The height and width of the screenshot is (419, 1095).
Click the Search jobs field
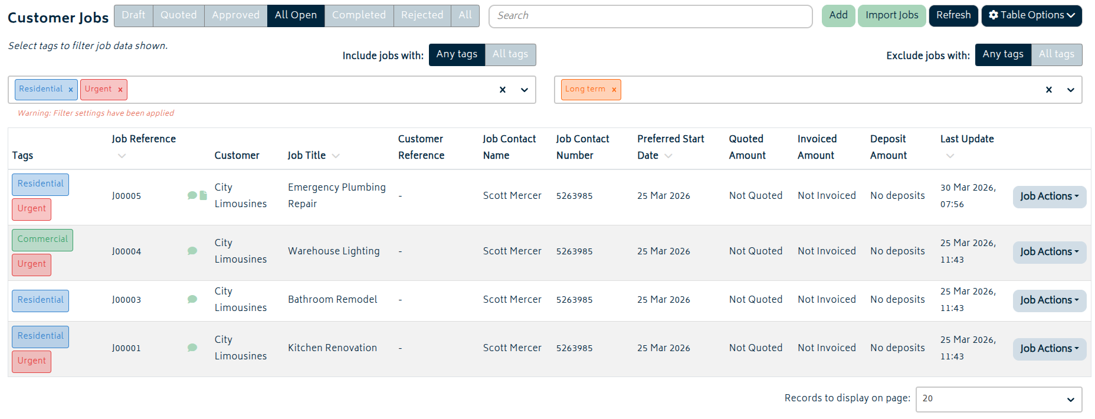click(x=650, y=16)
